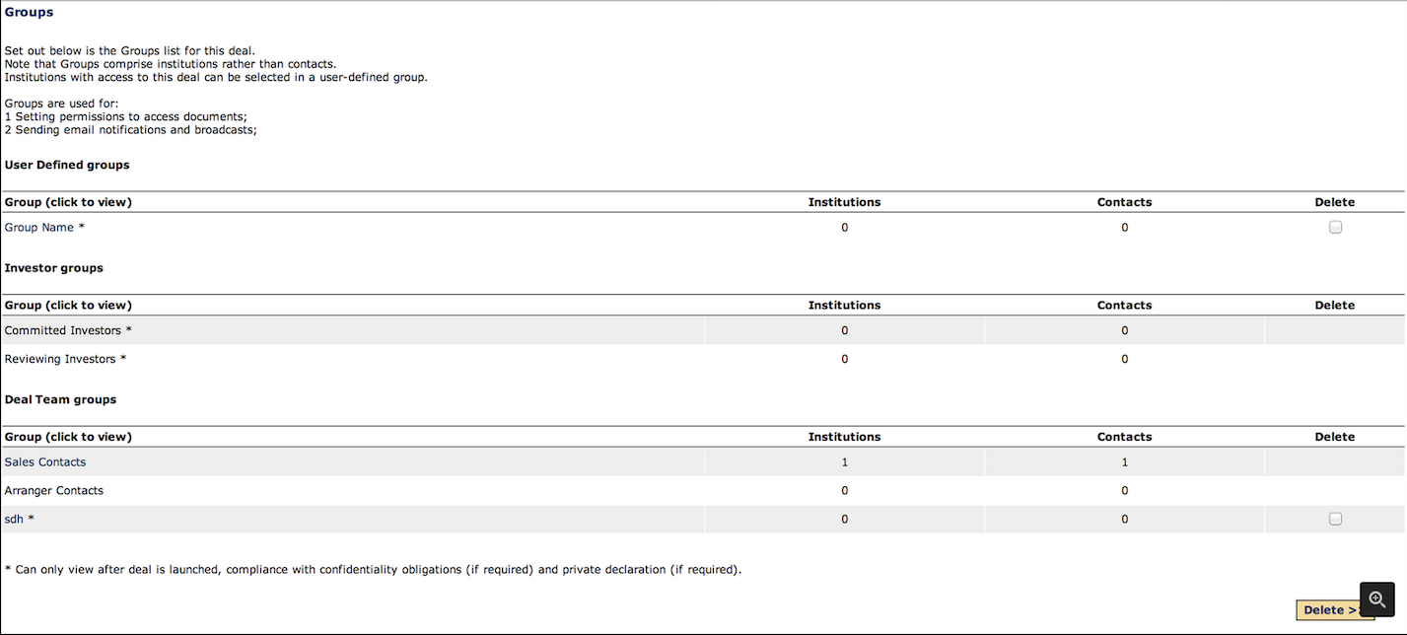Click the Committed Investors row label
The width and height of the screenshot is (1407, 635).
coord(68,330)
